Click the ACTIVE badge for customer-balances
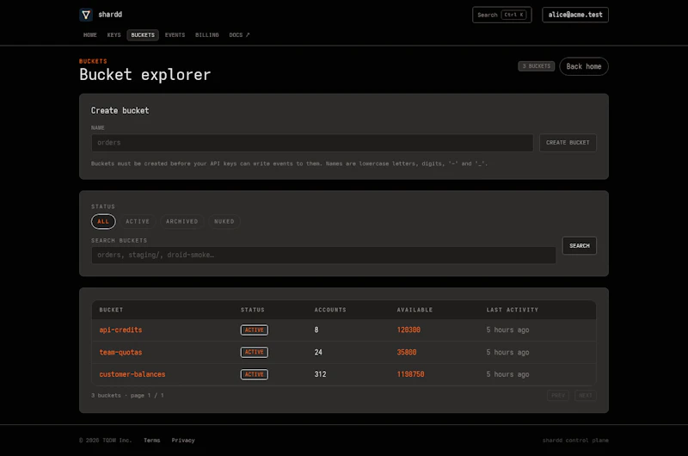 click(254, 374)
